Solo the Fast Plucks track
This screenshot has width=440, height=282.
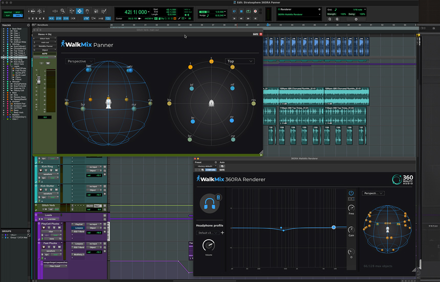click(54, 247)
